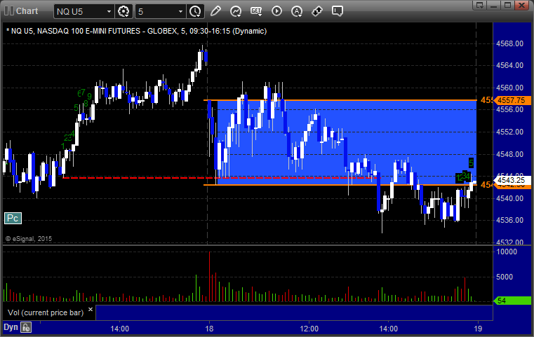Select the Vol (current price bar) tab

point(46,312)
